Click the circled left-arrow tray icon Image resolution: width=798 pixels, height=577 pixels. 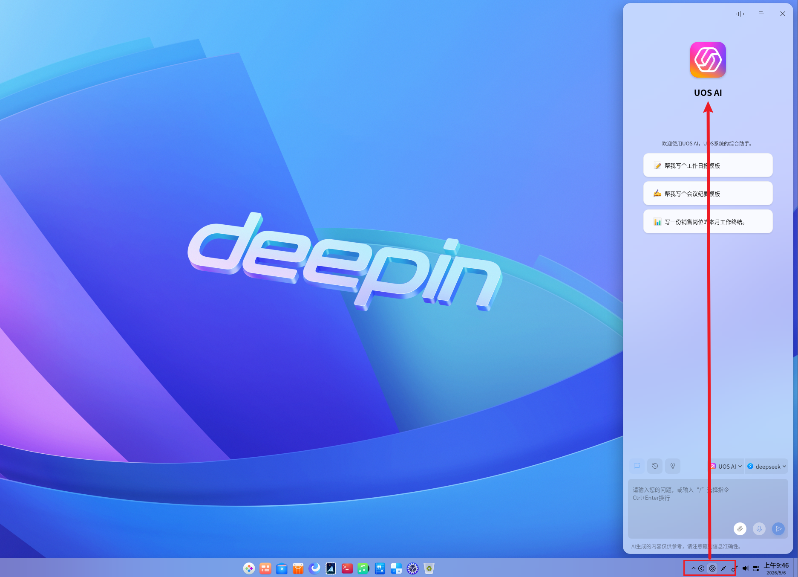pos(701,568)
